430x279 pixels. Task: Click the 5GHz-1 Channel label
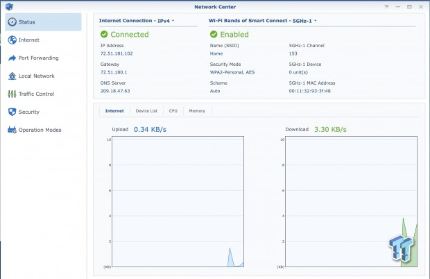pyautogui.click(x=307, y=46)
